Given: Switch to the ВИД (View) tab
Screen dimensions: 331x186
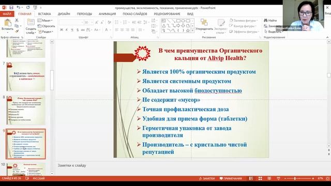Looking at the screenshot, I should pyautogui.click(x=190, y=14).
